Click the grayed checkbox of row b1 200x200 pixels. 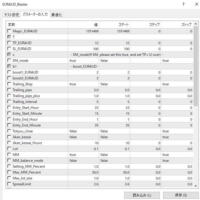click(9, 66)
